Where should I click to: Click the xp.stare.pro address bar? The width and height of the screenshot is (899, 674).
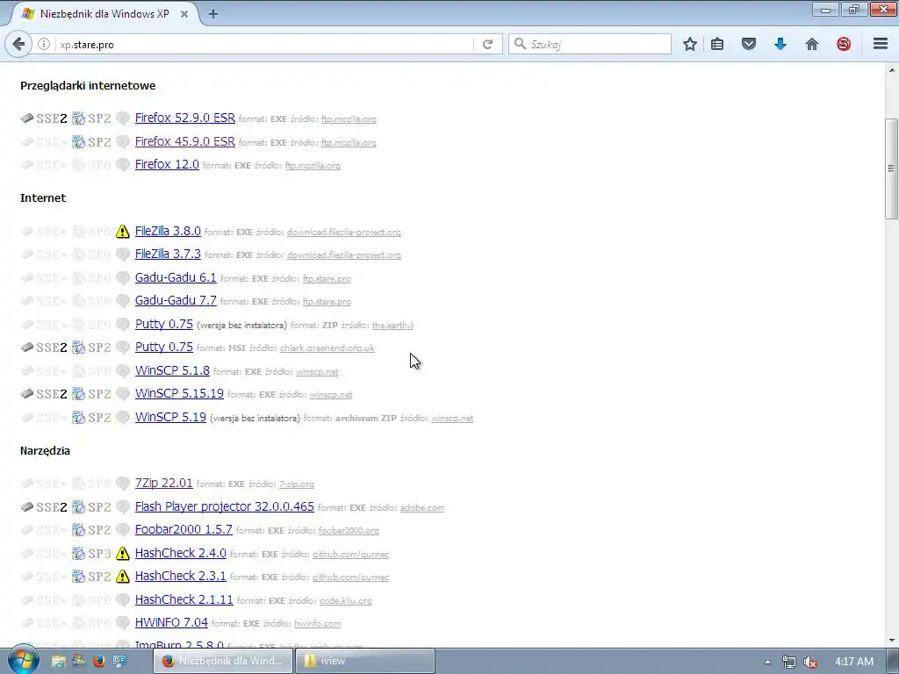(263, 44)
